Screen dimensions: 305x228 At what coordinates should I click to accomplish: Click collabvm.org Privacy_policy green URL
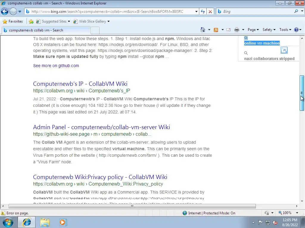pyautogui.click(x=98, y=184)
